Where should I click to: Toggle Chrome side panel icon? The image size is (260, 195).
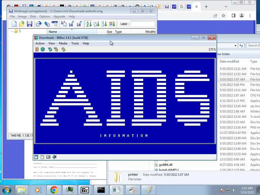coord(234,15)
